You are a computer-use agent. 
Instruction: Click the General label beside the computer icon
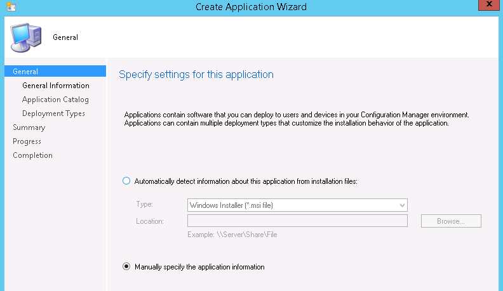click(x=65, y=37)
